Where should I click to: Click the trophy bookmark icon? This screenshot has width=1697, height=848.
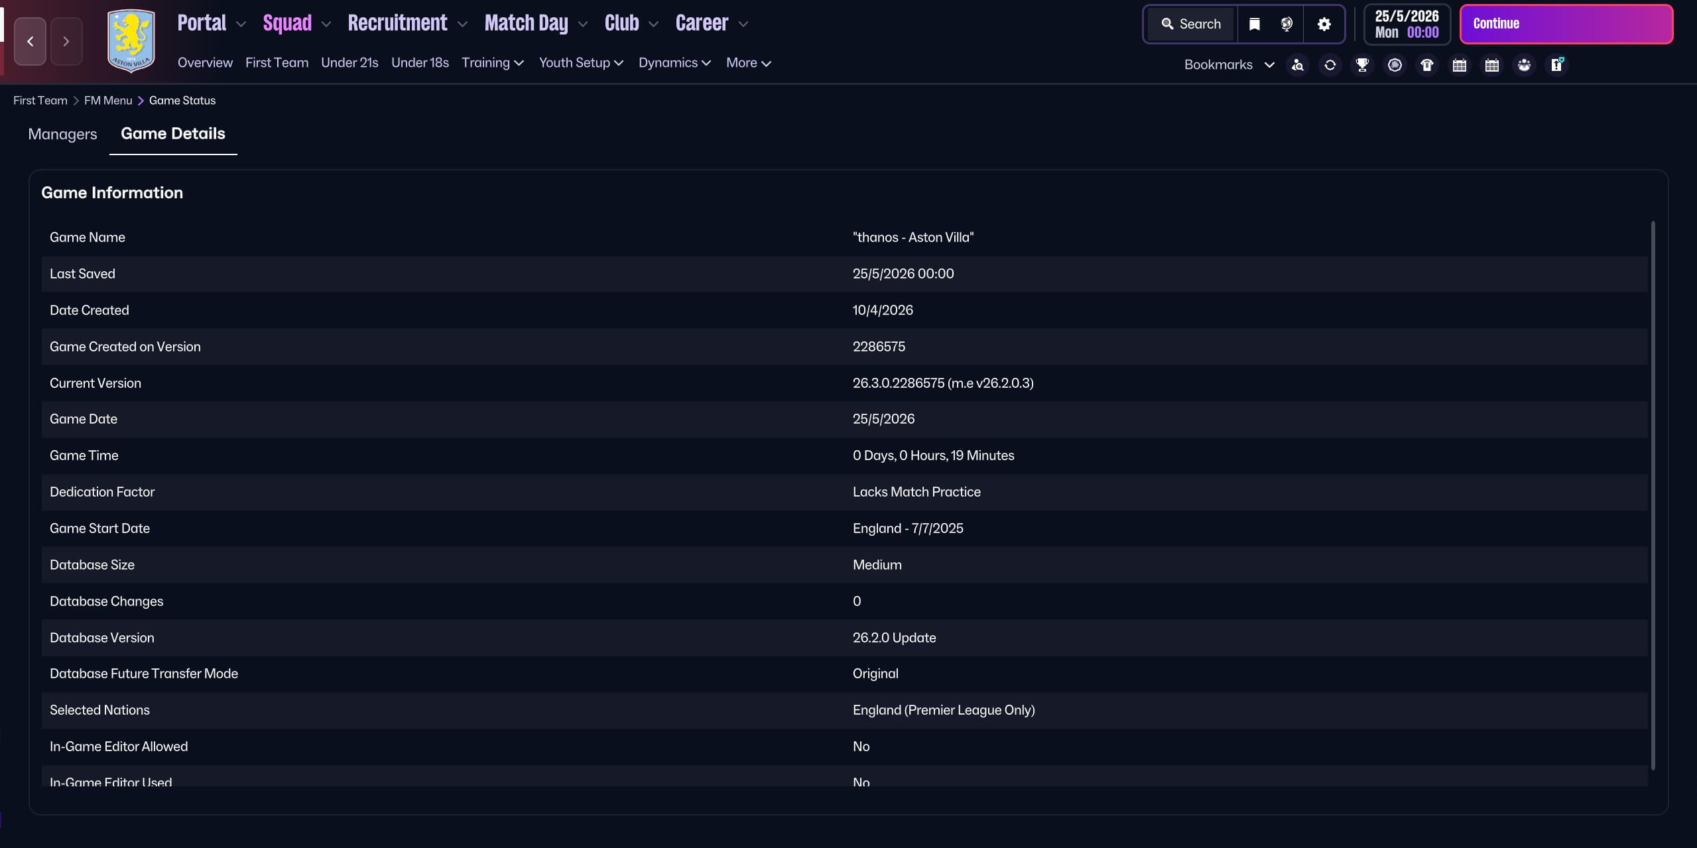(x=1362, y=65)
